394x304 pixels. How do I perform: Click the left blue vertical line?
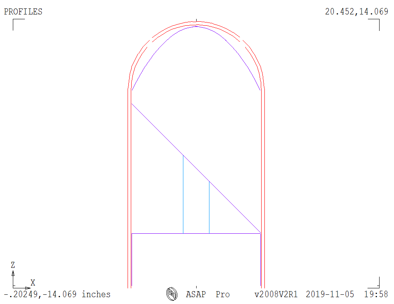183,194
